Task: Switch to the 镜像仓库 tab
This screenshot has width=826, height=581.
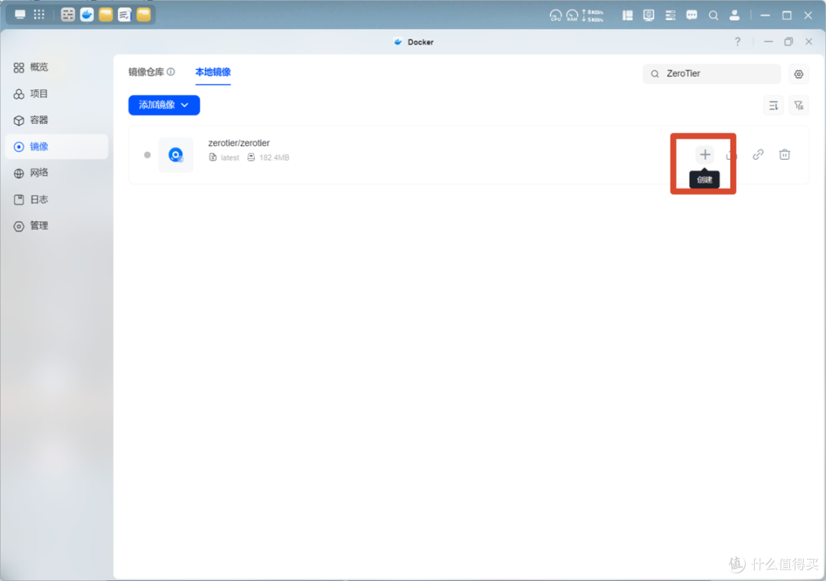Action: [x=146, y=72]
